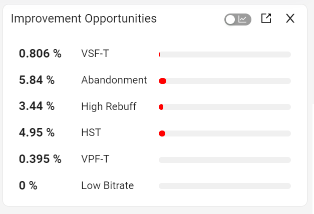314x214 pixels.
Task: Click the Improvement Opportunities title
Action: click(x=84, y=19)
